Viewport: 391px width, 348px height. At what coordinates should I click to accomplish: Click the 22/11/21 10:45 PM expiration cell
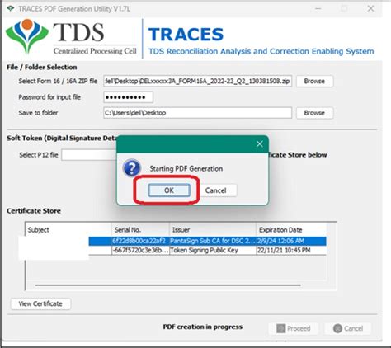(x=291, y=250)
